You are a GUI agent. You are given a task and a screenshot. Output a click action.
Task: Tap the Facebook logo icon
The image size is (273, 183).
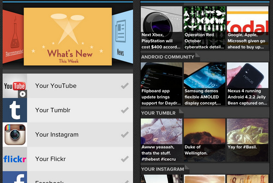[15, 177]
